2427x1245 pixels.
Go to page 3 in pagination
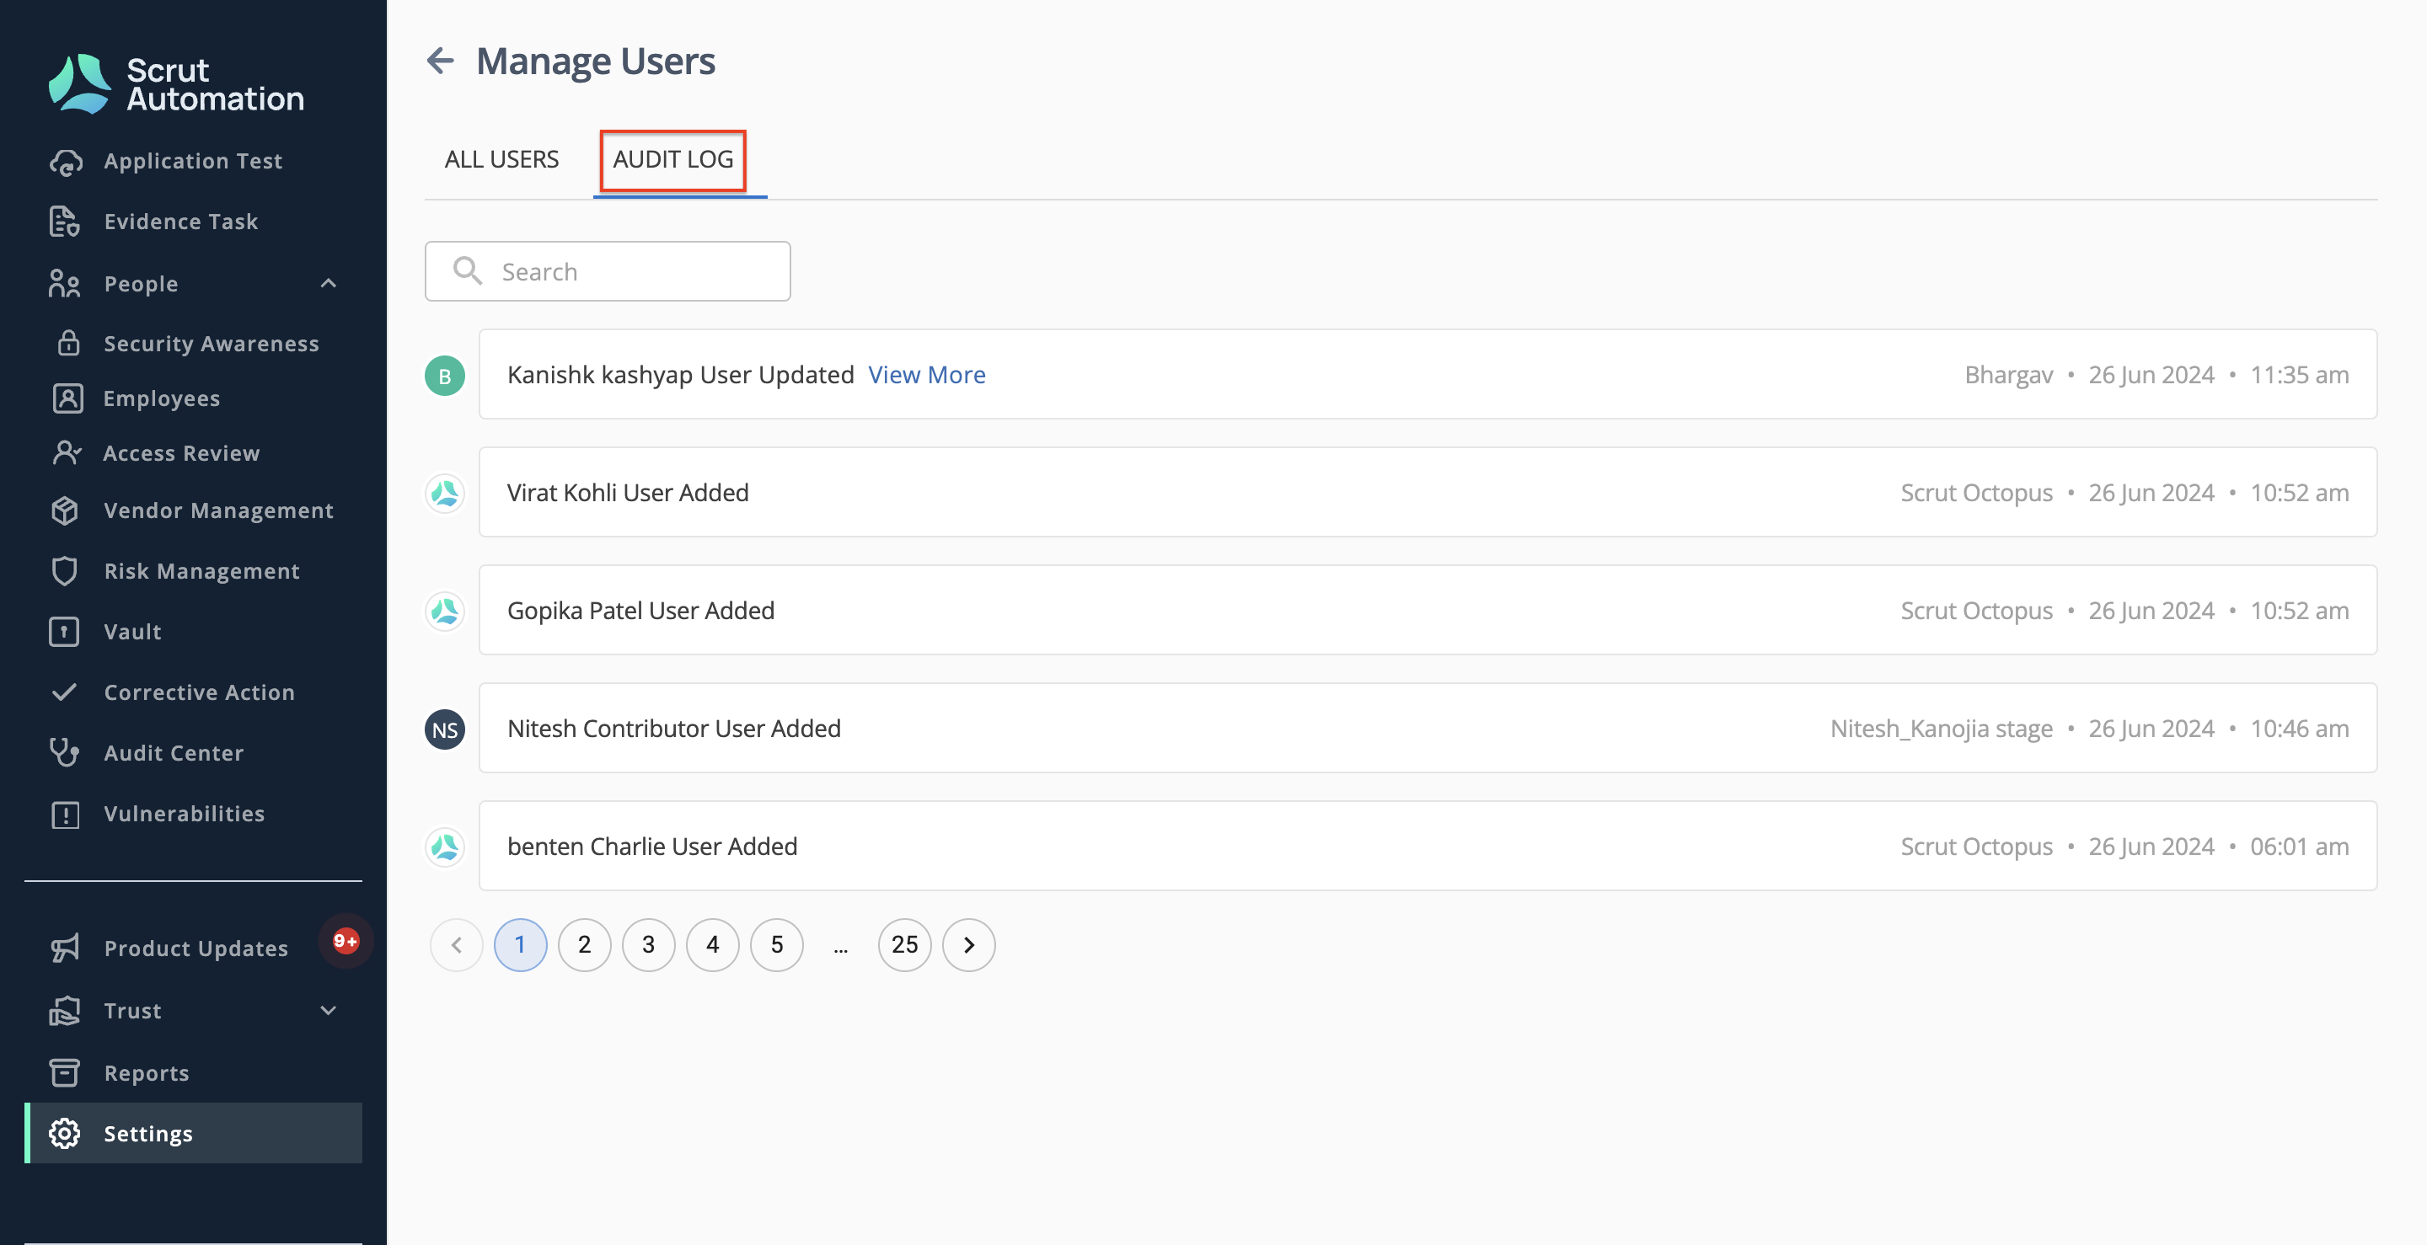(648, 944)
